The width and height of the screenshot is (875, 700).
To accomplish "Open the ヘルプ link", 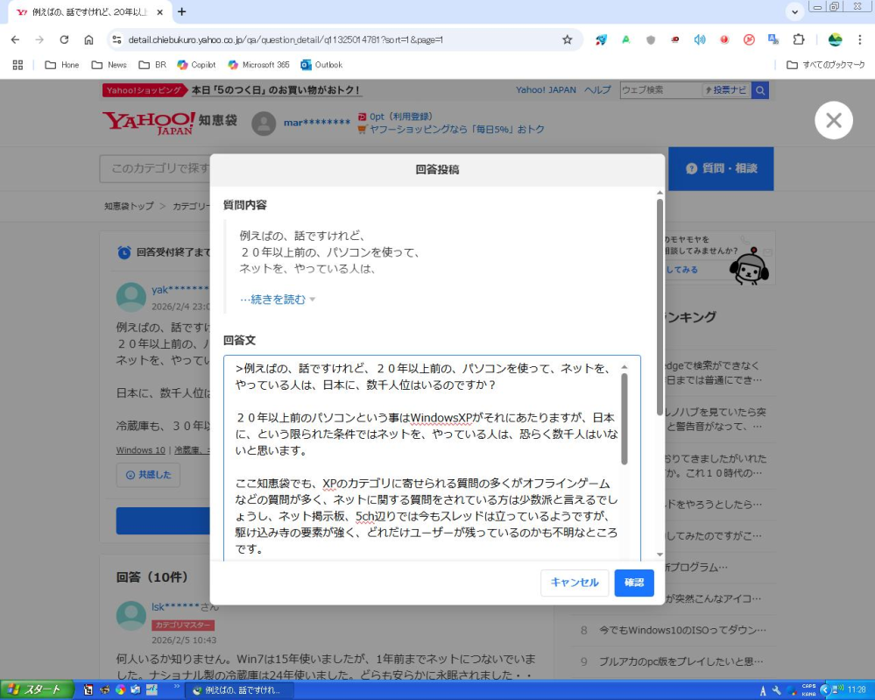I will click(597, 90).
